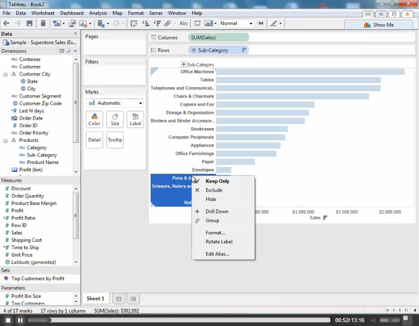The width and height of the screenshot is (419, 326).
Task: Click the Group Members paperclip toolbar icon
Action: [168, 23]
